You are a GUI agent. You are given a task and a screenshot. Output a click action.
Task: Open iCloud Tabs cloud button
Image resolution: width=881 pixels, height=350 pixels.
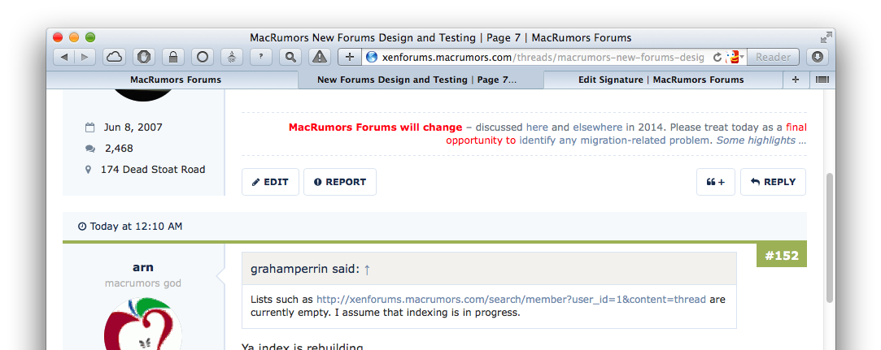tap(115, 57)
